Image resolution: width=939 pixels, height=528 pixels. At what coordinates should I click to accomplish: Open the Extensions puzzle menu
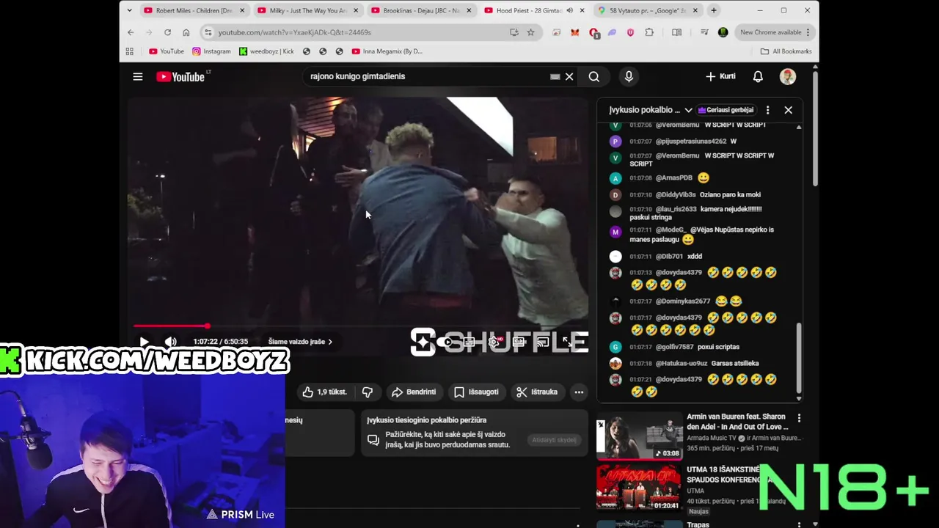(x=649, y=32)
